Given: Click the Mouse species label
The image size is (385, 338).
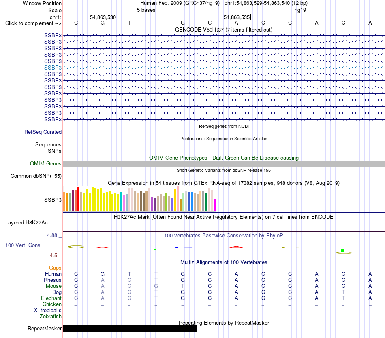Looking at the screenshot, I should coord(53,286).
